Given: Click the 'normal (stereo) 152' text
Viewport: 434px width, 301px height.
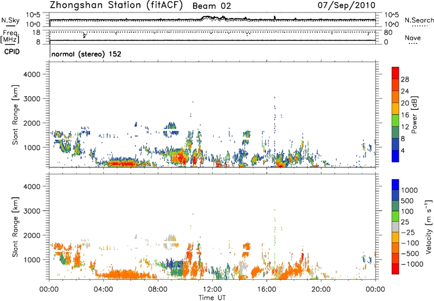Looking at the screenshot, I should [86, 54].
